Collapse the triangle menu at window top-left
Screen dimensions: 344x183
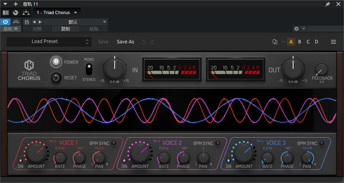(x=5, y=4)
